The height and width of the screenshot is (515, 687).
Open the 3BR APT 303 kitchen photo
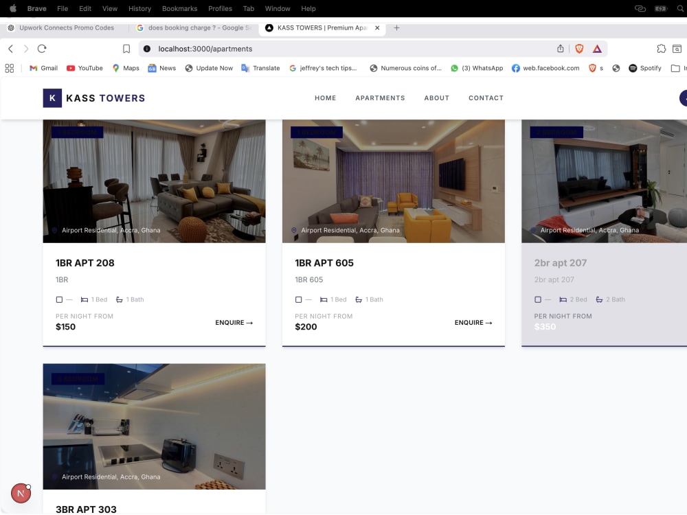[154, 426]
